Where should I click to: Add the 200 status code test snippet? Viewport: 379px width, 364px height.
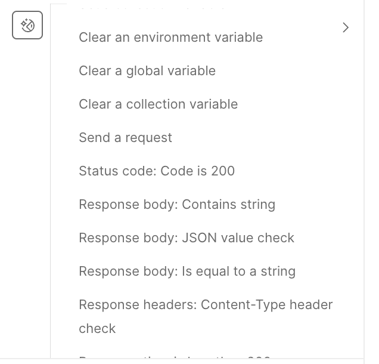(x=157, y=171)
